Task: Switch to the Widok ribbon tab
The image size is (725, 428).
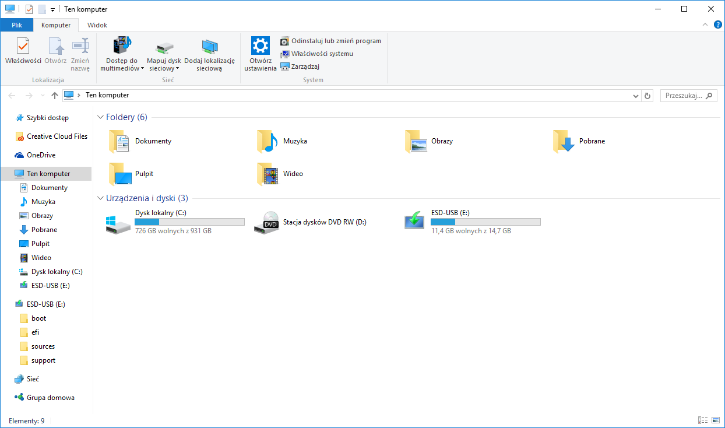Action: pos(97,25)
